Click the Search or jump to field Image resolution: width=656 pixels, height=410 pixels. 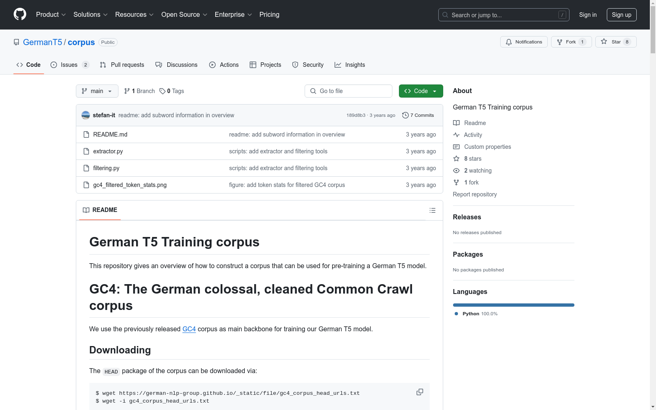tap(504, 15)
